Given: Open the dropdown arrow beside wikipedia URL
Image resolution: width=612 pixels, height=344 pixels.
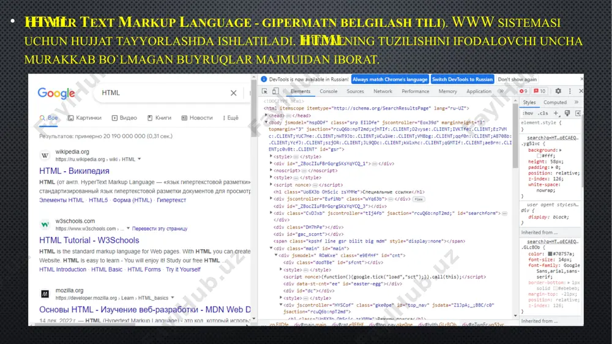Looking at the screenshot, I should (x=140, y=159).
